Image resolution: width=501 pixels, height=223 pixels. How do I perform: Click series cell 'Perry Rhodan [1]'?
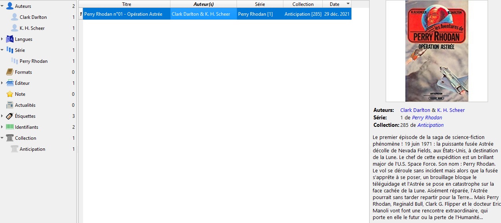point(260,14)
